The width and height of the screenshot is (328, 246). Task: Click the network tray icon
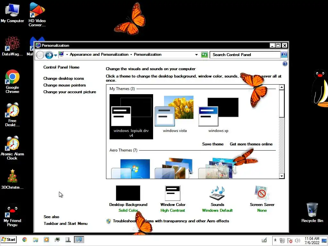(282, 241)
